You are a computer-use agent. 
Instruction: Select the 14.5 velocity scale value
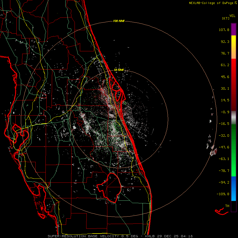pyautogui.click(x=225, y=100)
